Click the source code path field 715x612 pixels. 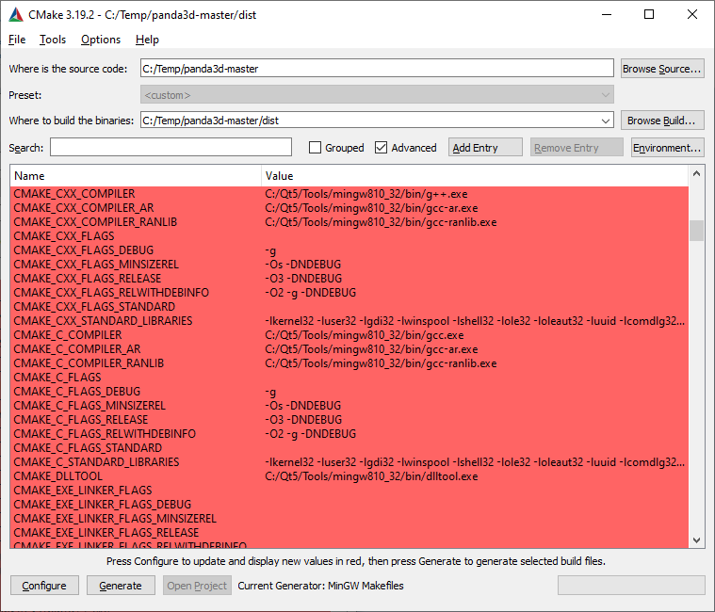click(x=377, y=69)
